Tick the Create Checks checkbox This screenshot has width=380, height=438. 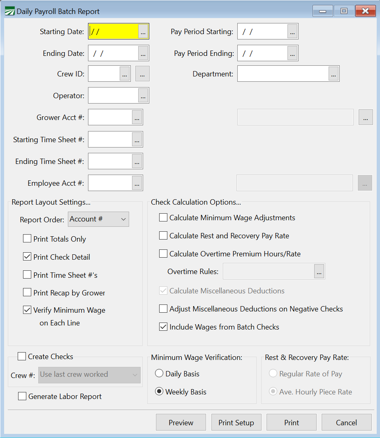tap(22, 356)
